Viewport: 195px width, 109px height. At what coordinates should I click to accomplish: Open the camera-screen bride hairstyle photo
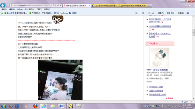[x=60, y=80]
